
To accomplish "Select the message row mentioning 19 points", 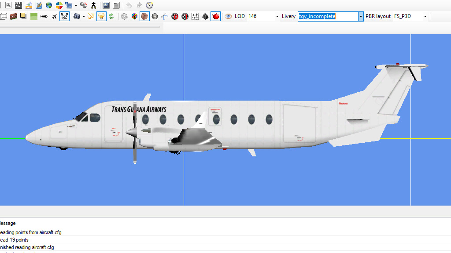I will 225,240.
